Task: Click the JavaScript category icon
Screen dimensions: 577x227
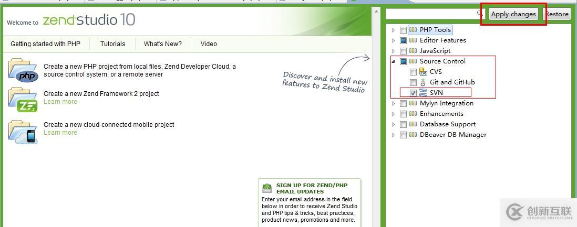Action: point(413,51)
